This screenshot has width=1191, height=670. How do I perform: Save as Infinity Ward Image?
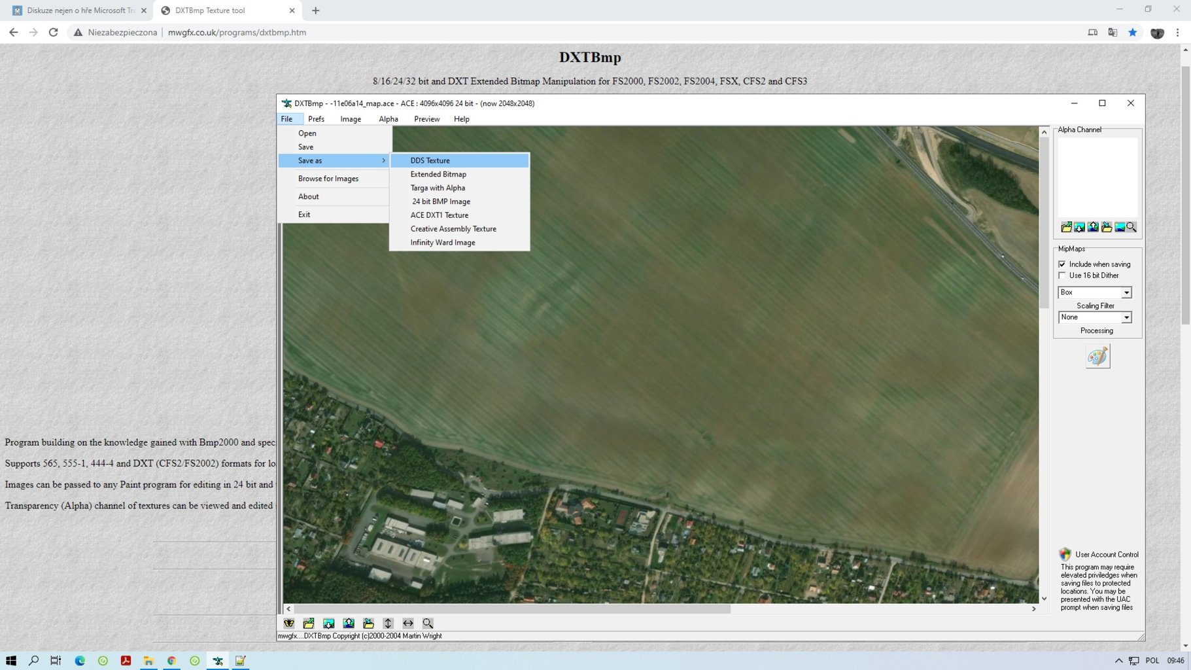[460, 243]
